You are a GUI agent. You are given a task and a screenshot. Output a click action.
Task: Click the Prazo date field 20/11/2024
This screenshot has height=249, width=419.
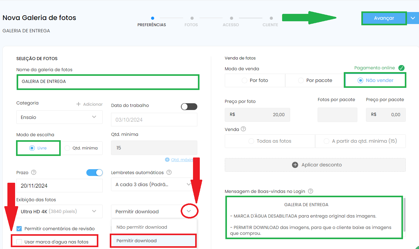point(60,186)
